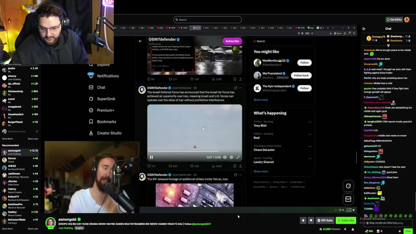Click the X page scrollbar

[x=357, y=158]
